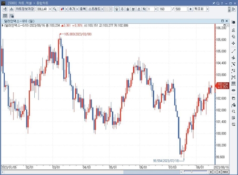Open the DOLLAR symbol dropdown
238x175 pixels.
click(x=50, y=9)
